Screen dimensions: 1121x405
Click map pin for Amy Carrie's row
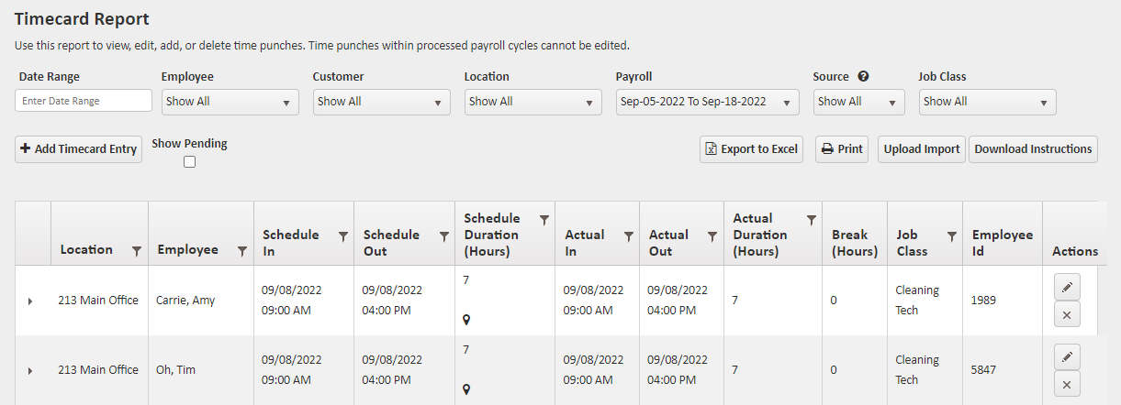point(466,320)
